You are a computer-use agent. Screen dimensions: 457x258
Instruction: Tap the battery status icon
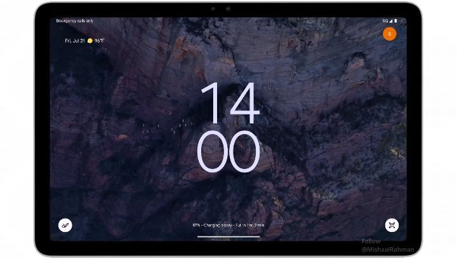(x=395, y=21)
